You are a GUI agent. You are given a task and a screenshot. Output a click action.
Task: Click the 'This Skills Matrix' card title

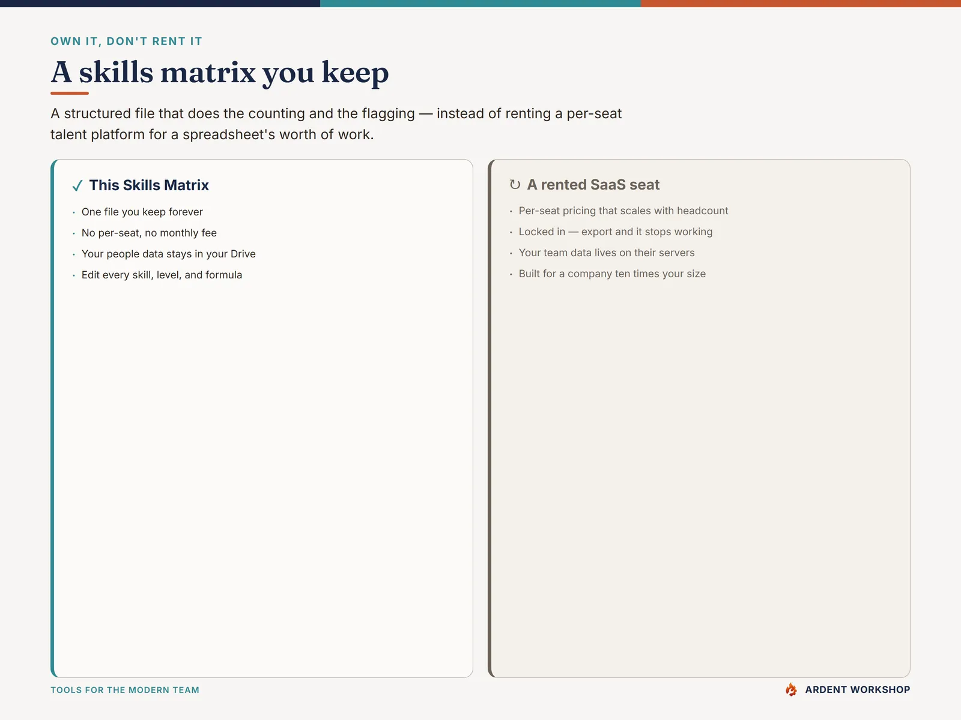(149, 185)
